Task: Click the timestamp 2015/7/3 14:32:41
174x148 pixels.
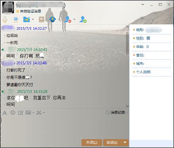Action: 32,49
